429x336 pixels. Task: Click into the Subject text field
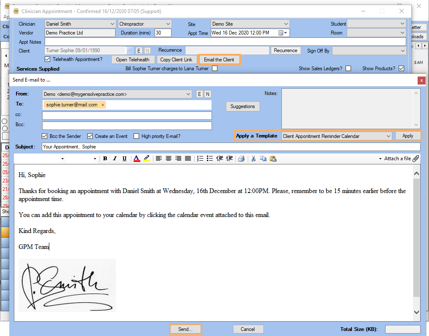[x=231, y=147]
